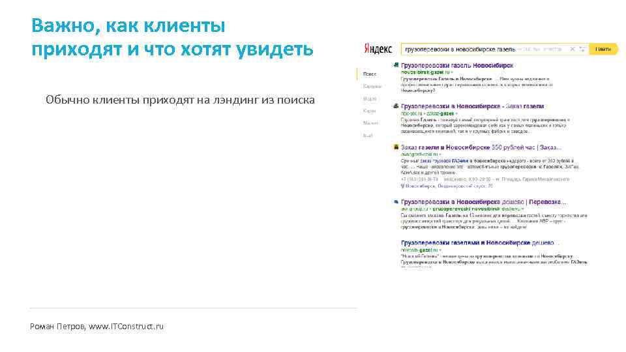Expand arrow after zakaz-gazeli URL
This screenshot has height=352, width=626.
pyautogui.click(x=456, y=113)
